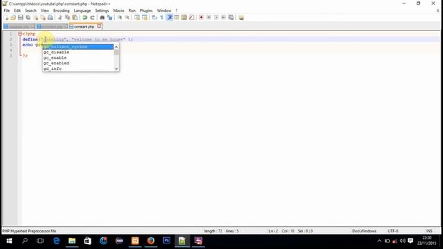Choose gc_disable from the autocomplete list
Screen dimensions: 443x249
[x=78, y=53]
